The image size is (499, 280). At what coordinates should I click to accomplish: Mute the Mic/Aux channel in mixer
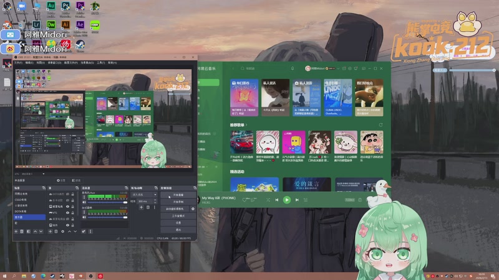(x=84, y=202)
